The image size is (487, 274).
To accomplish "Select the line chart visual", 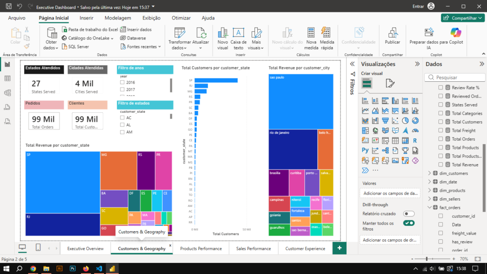I will 365,110.
